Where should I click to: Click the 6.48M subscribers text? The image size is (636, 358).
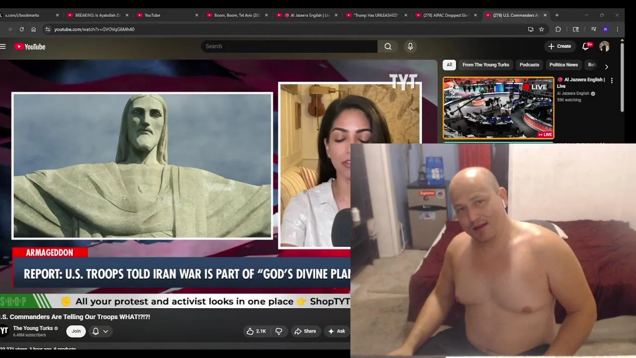pyautogui.click(x=29, y=335)
